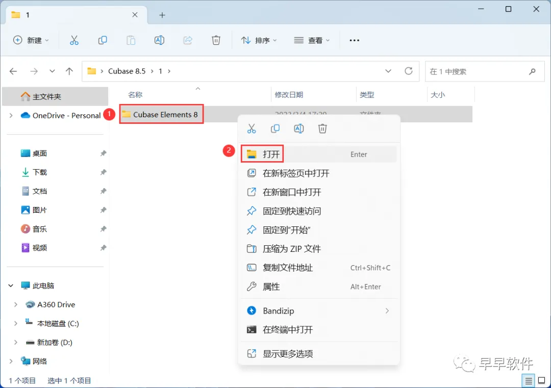
Task: Choose 在新标签页中打开
Action: 319,173
